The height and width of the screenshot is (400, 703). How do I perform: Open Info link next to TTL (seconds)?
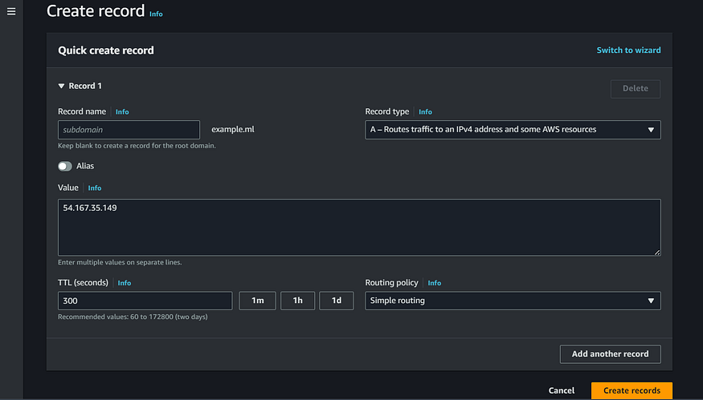125,283
